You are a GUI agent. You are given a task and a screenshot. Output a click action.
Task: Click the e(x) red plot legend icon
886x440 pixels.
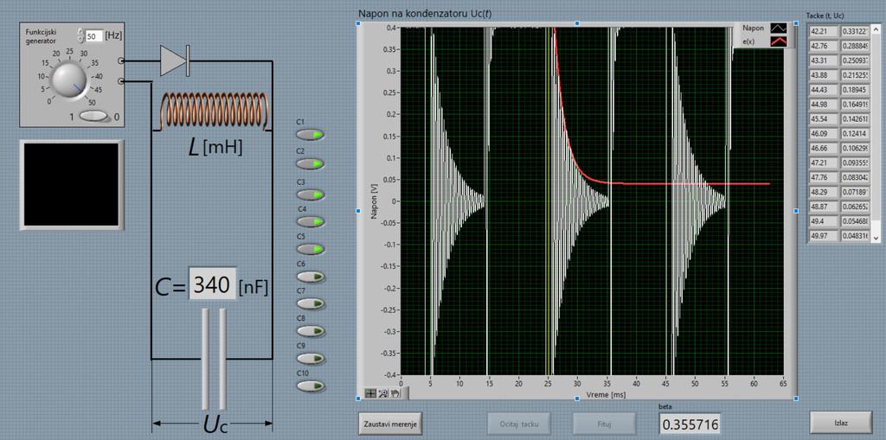(778, 41)
